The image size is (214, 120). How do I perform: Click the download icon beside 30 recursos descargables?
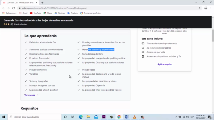143,48
